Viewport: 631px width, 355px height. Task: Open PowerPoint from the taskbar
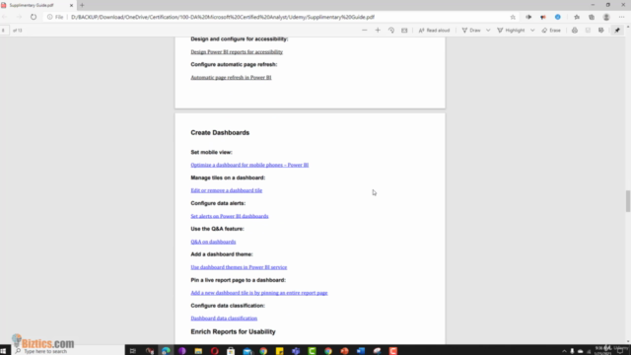344,351
